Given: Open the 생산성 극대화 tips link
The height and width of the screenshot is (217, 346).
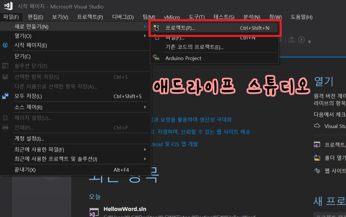Looking at the screenshot, I should (191, 119).
